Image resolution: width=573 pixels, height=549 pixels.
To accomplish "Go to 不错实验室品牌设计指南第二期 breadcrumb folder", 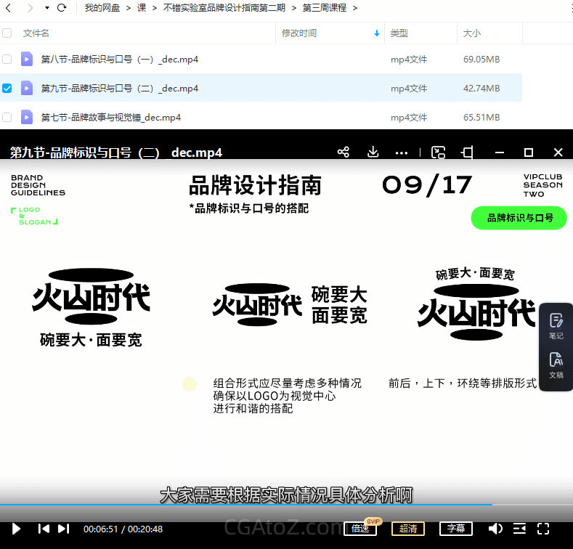I will click(225, 8).
